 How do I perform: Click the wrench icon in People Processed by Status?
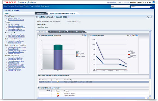coord(82,35)
